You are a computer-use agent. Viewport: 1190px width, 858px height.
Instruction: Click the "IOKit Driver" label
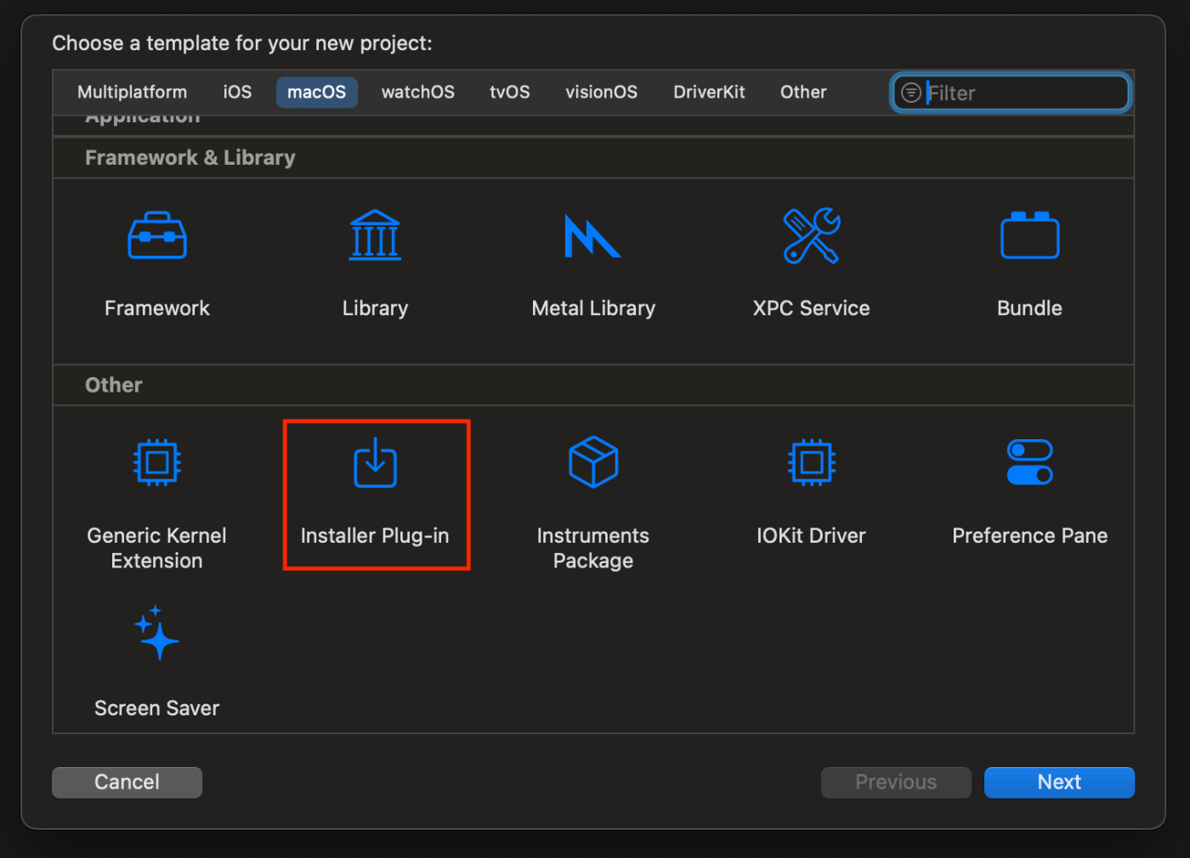click(812, 536)
